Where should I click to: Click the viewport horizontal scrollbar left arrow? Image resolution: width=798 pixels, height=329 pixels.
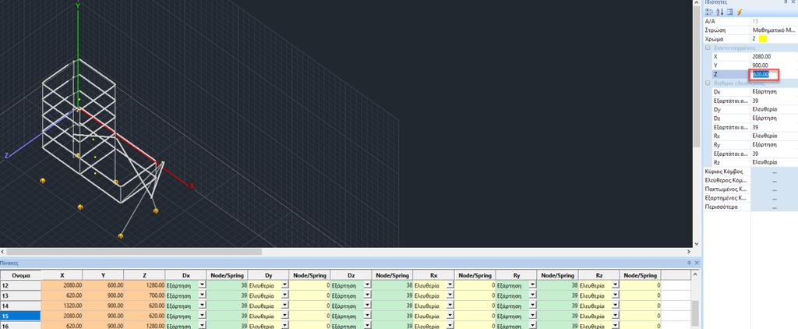click(3, 252)
